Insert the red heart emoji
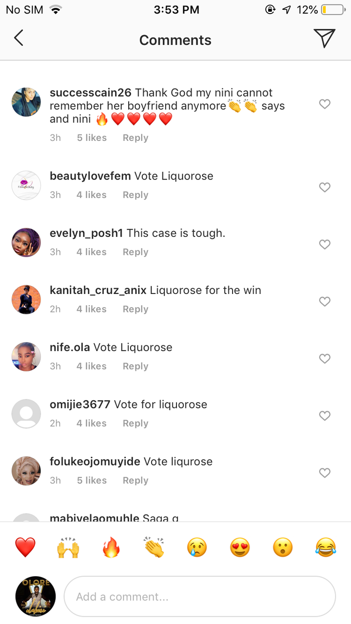The image size is (351, 624). click(x=25, y=547)
